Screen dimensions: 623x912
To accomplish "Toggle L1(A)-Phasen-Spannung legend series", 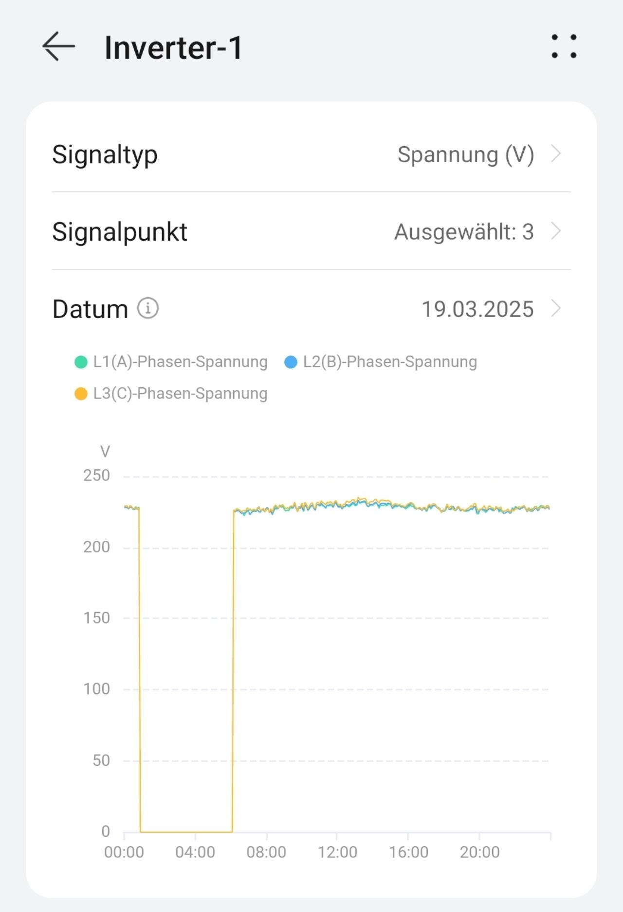I will coord(171,362).
